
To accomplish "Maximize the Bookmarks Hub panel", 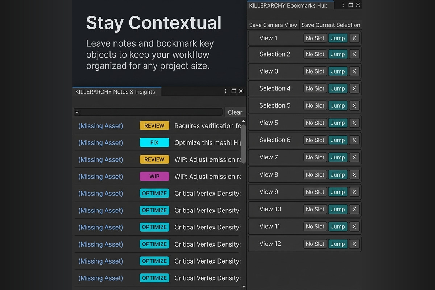I will pos(351,5).
